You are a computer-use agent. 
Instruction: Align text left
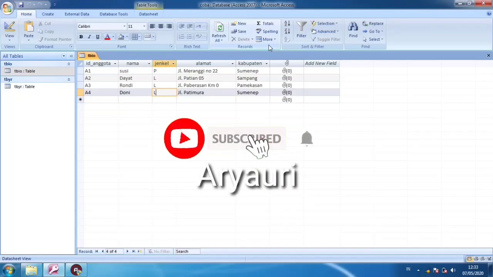point(153,26)
